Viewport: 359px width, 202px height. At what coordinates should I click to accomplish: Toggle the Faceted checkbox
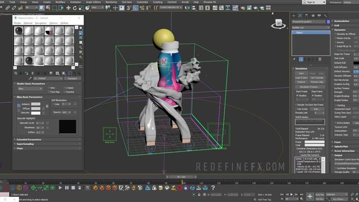(x=65, y=92)
